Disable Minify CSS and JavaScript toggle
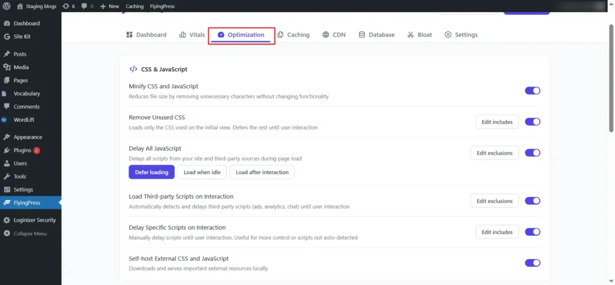 coord(532,91)
